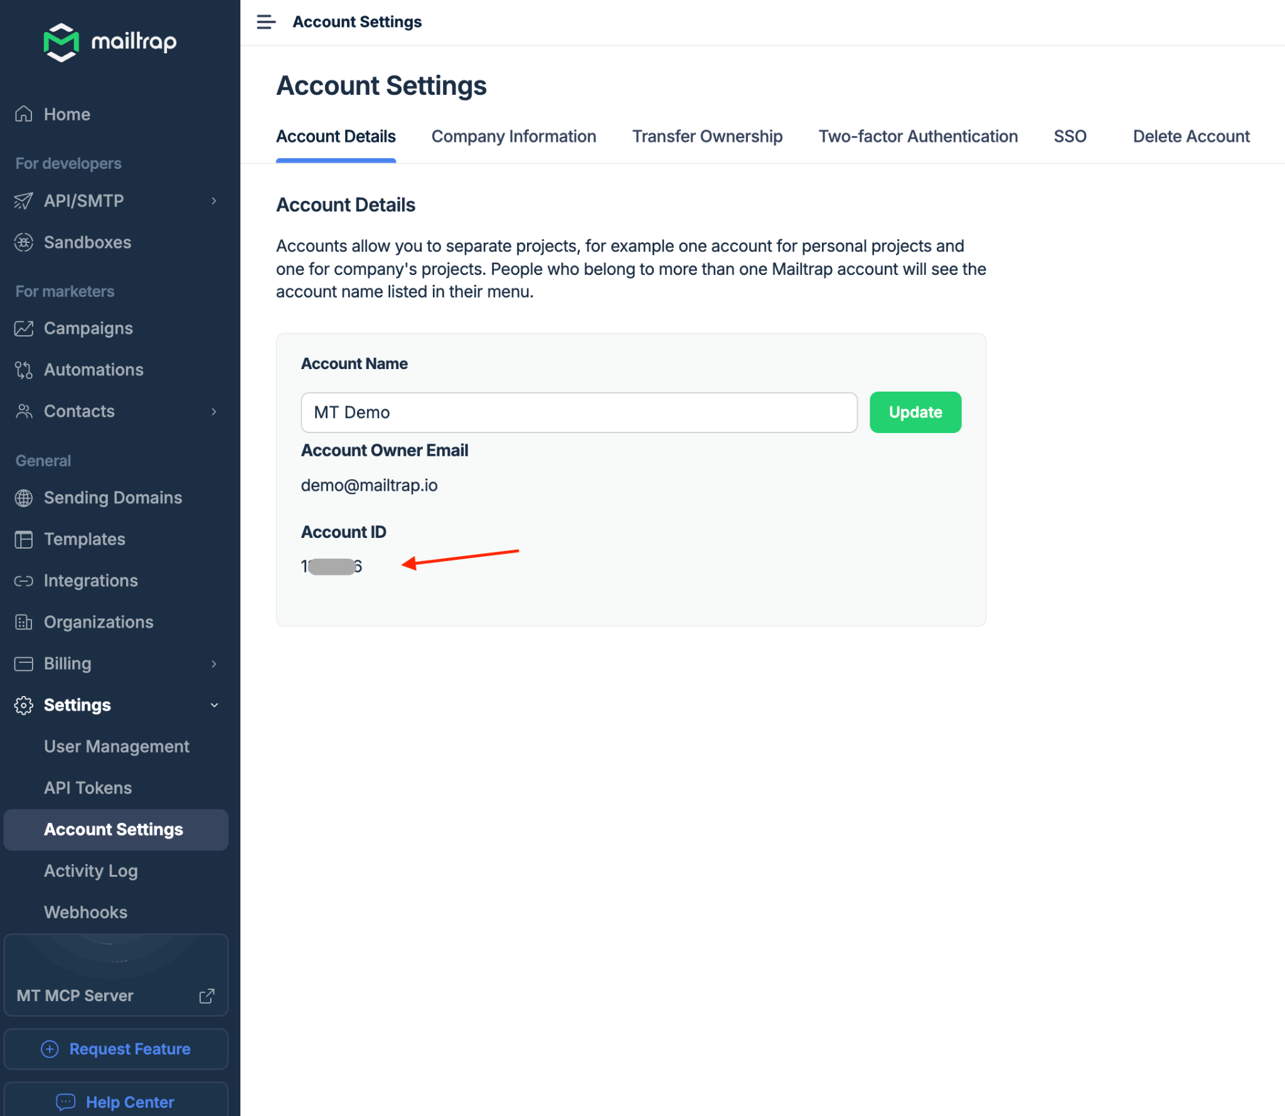Screen dimensions: 1285x1116
Task: Open MT MCP Server external link icon
Action: tap(206, 995)
